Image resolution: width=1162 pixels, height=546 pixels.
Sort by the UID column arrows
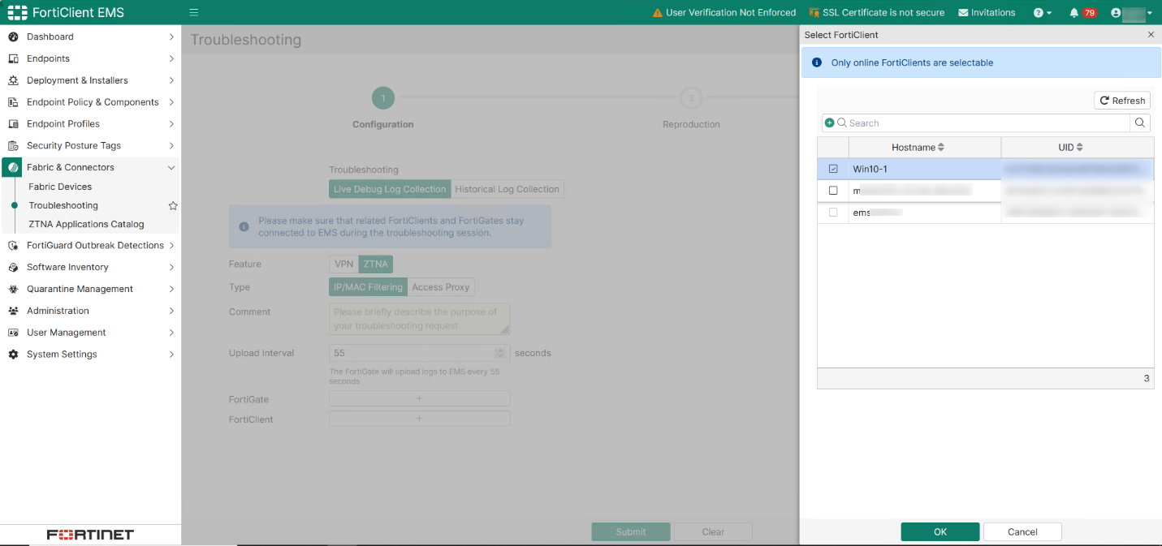click(1080, 148)
